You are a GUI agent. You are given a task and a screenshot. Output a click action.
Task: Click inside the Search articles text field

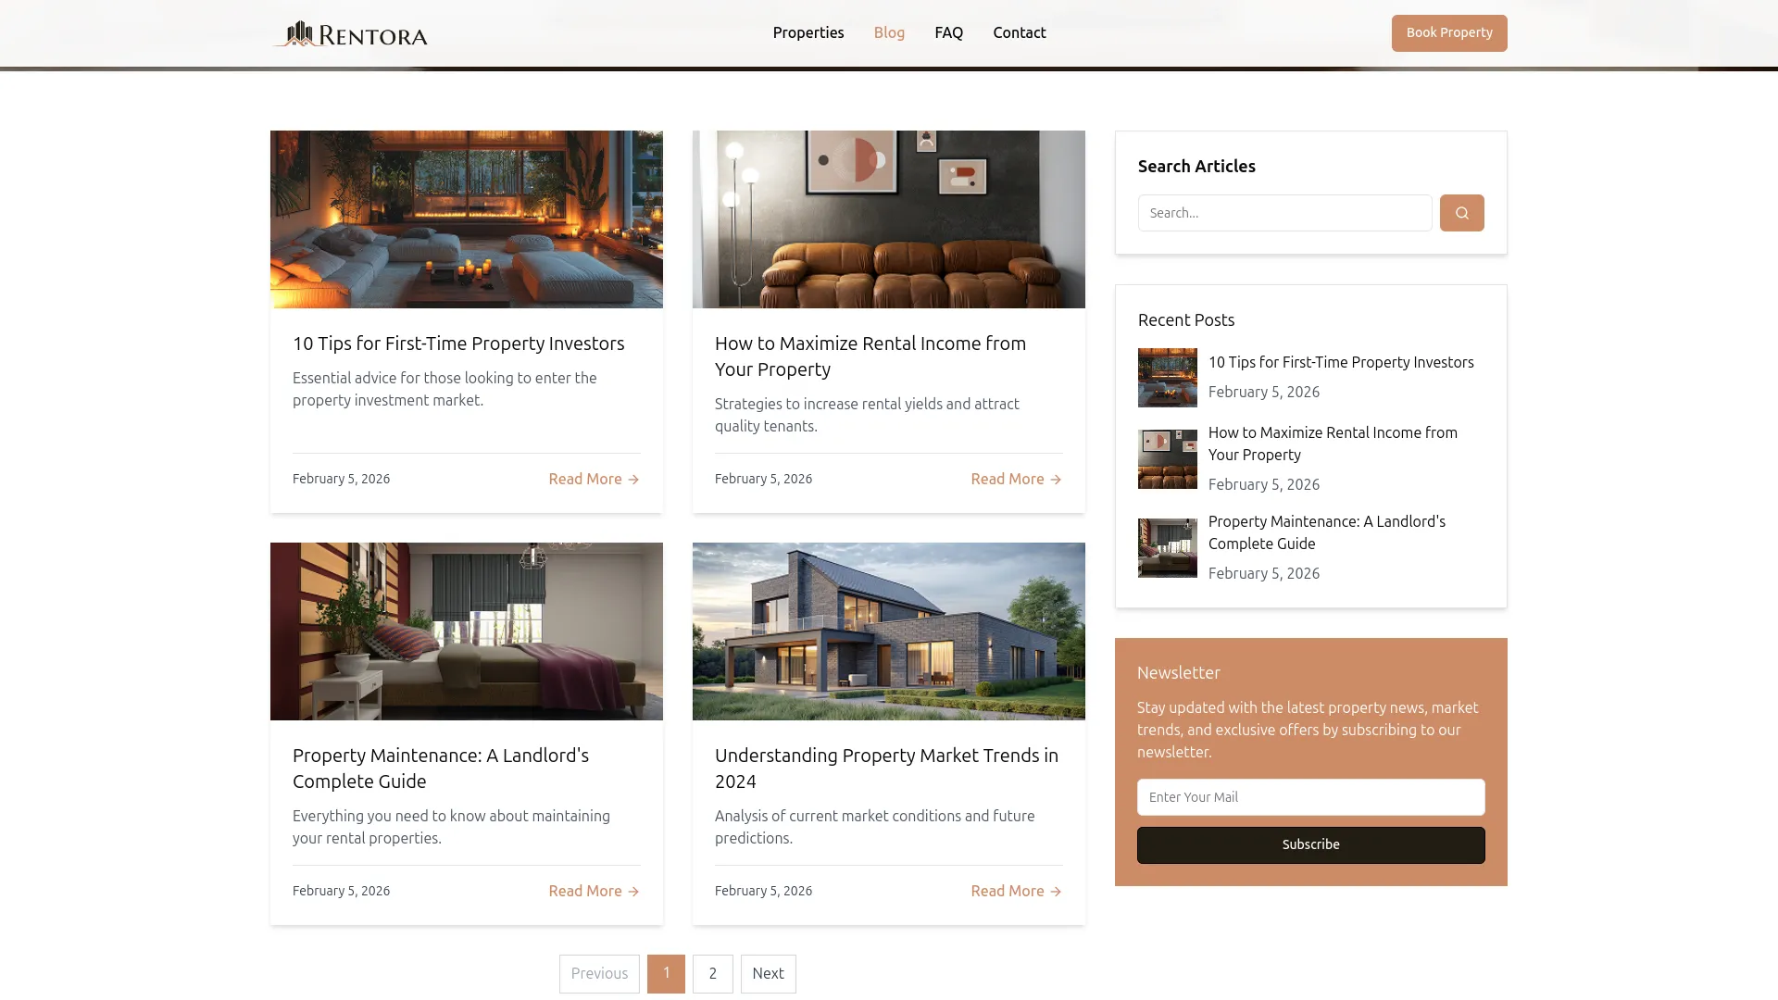[1284, 213]
